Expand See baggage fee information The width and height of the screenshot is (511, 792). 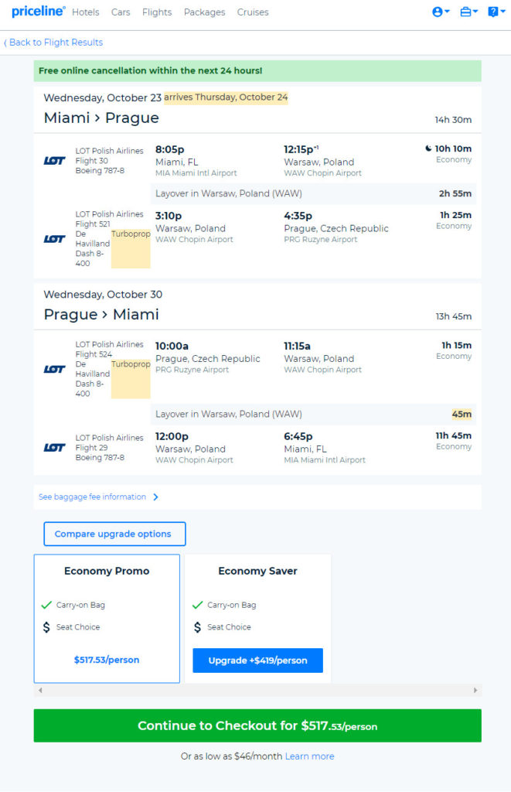[x=98, y=497]
